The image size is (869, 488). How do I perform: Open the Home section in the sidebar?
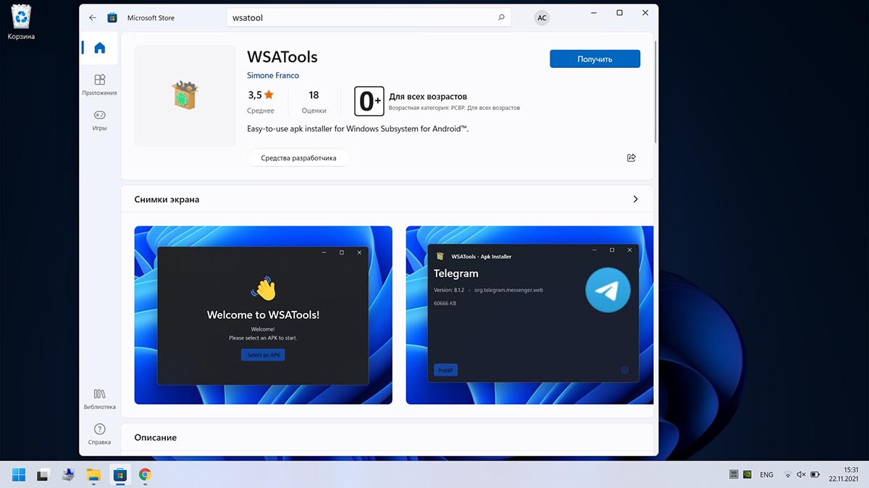(x=100, y=48)
